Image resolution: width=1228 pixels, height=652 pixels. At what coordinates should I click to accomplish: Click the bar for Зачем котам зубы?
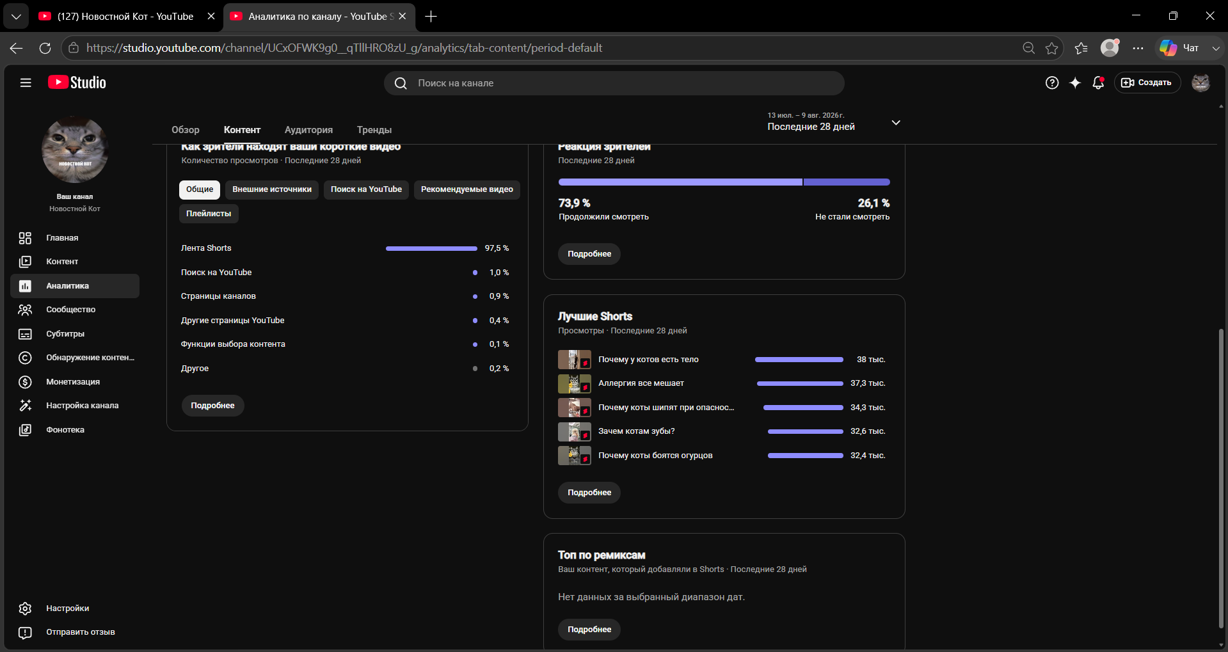pos(806,431)
